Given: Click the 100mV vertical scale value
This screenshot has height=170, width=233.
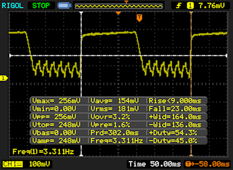Looking at the screenshot, I should 39,164.
